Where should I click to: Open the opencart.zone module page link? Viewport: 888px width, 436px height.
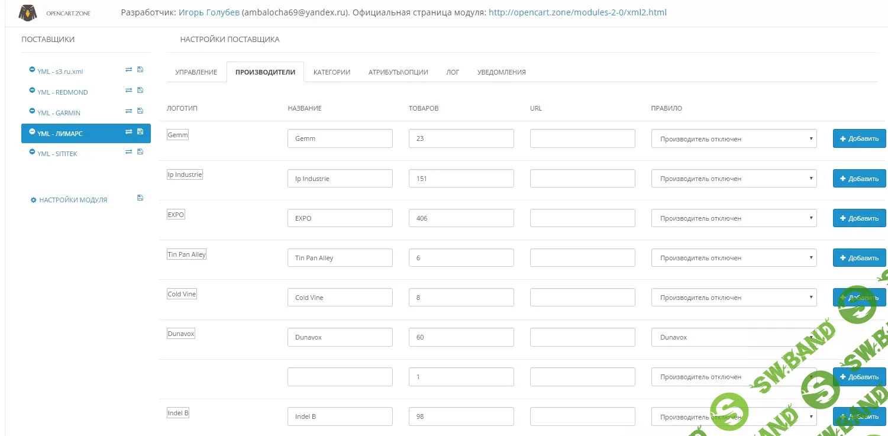pos(577,12)
